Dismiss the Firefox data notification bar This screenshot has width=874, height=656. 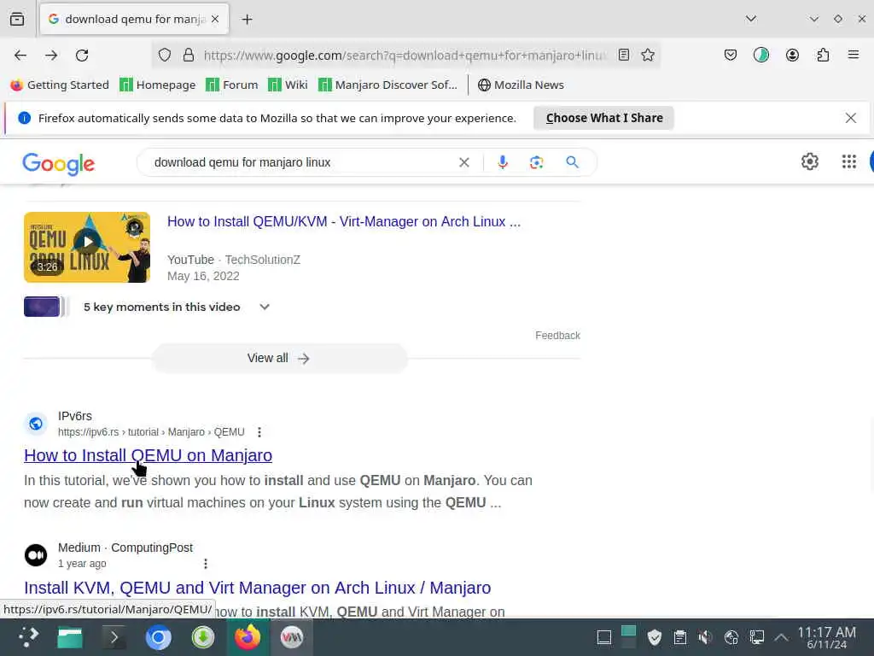pos(850,118)
